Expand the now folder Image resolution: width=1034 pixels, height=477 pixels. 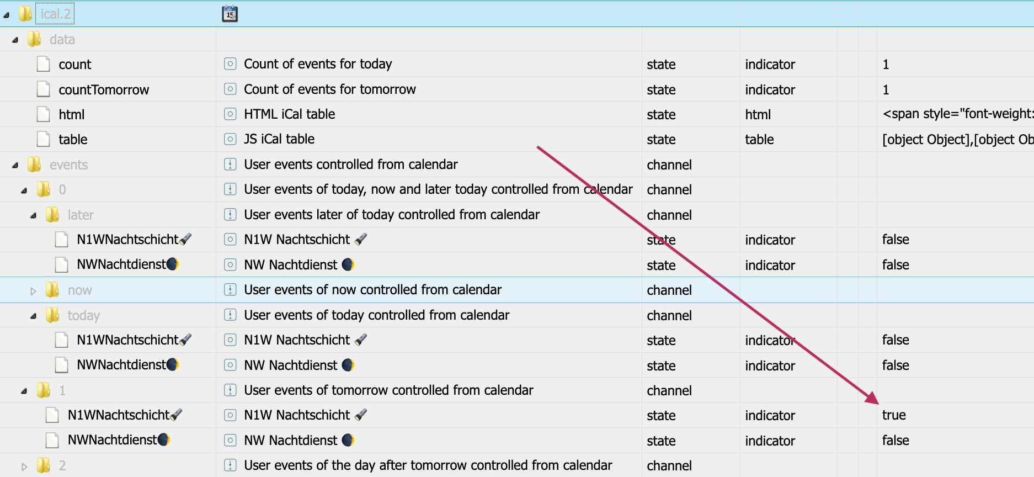(33, 291)
